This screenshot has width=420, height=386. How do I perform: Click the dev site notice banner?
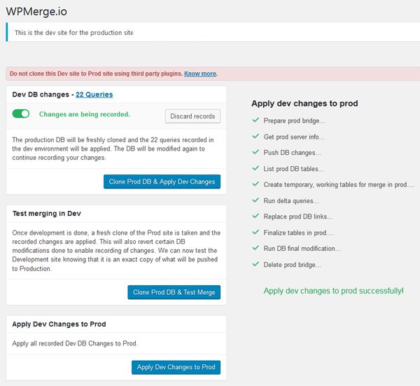213,32
